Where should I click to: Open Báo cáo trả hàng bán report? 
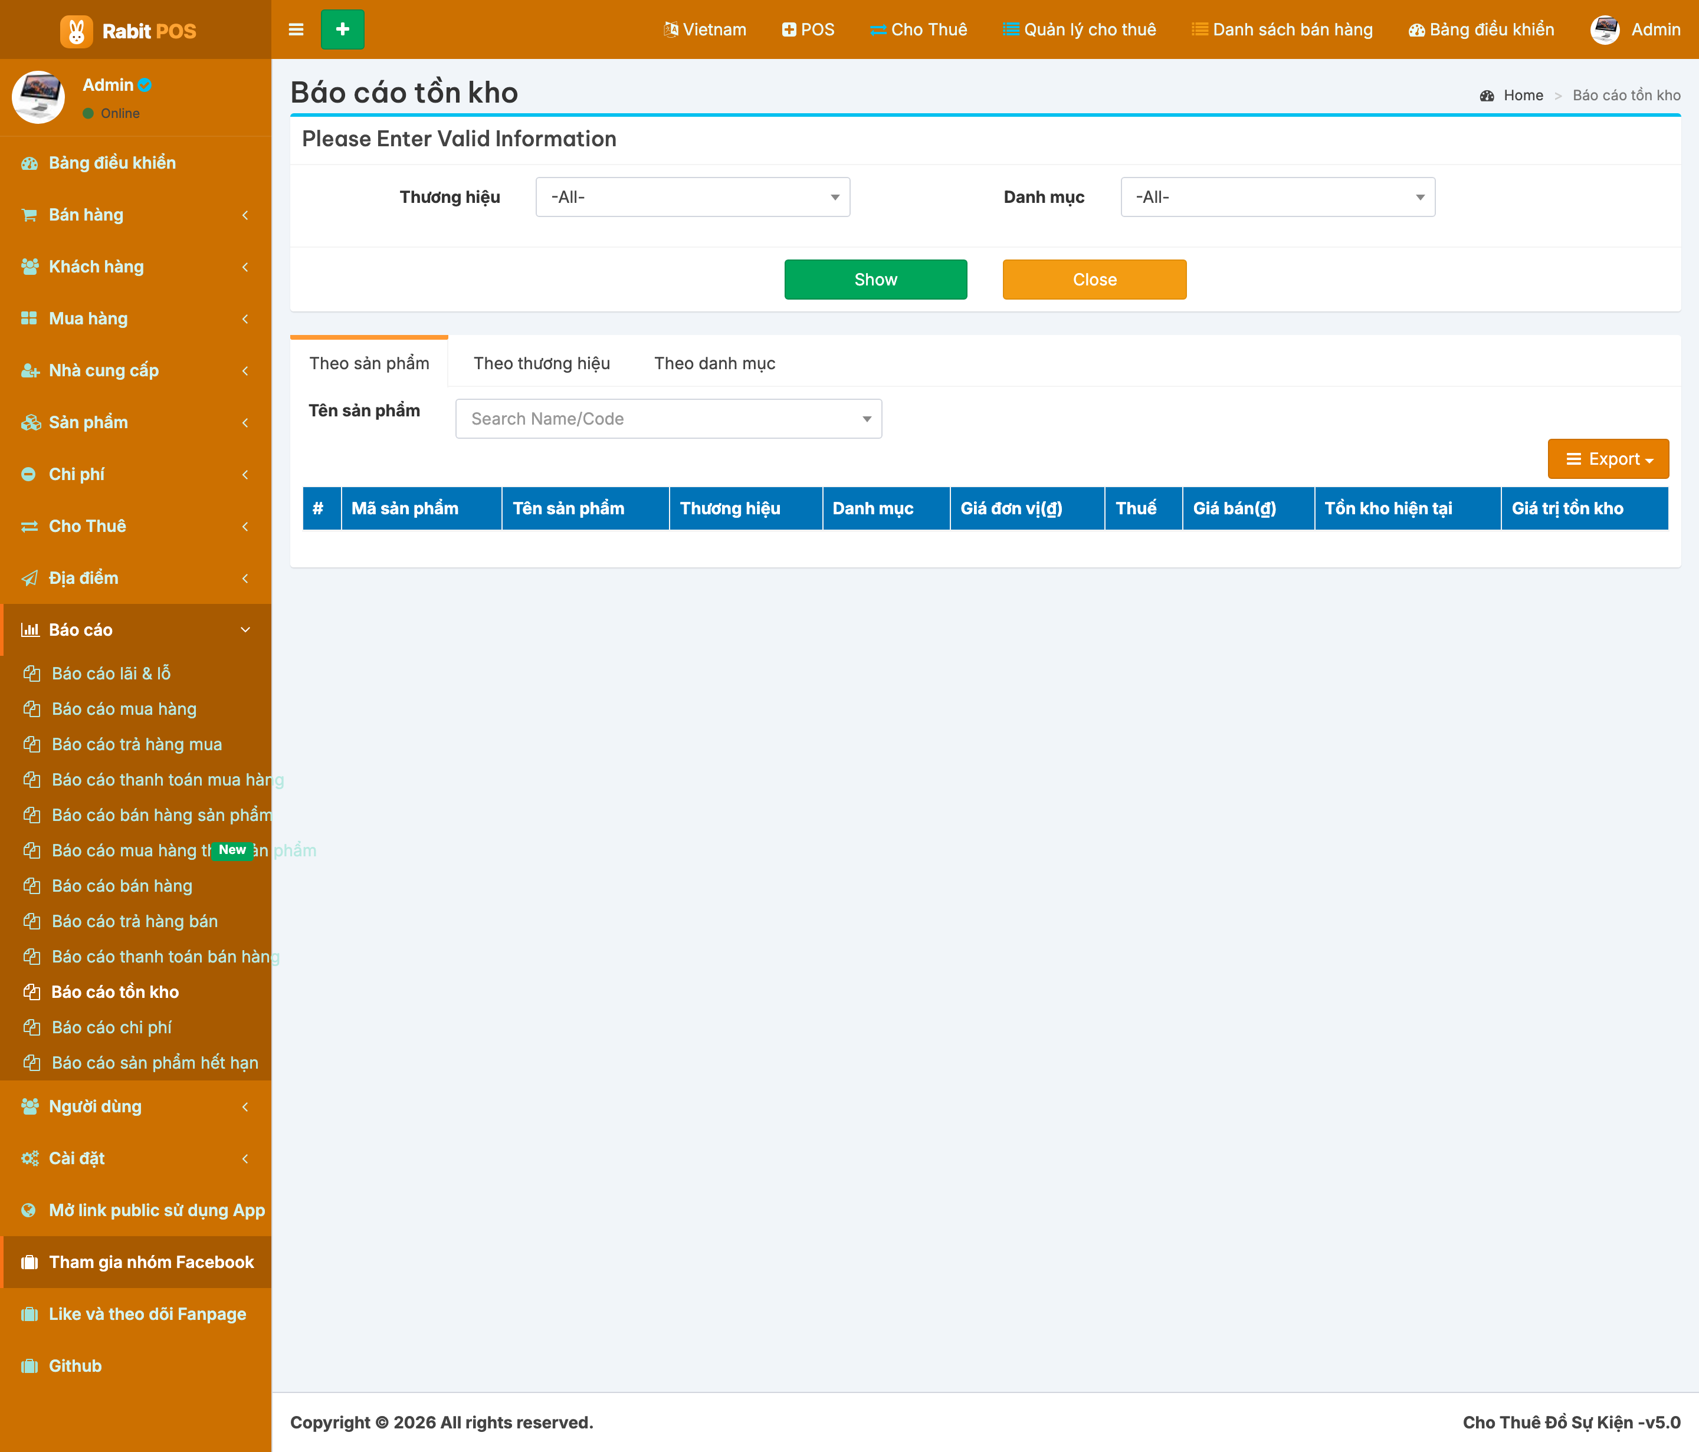(135, 922)
